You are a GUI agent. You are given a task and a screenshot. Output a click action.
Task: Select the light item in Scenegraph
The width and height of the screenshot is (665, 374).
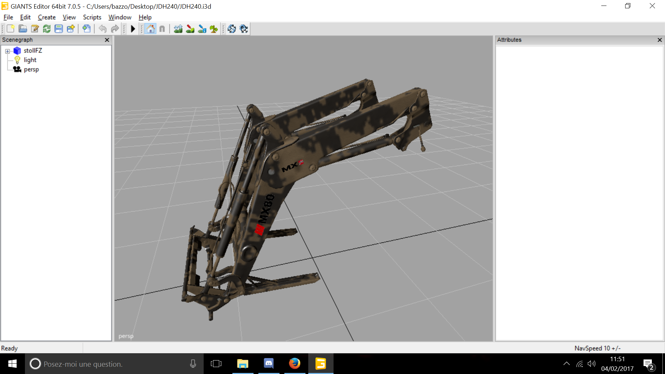pyautogui.click(x=30, y=60)
